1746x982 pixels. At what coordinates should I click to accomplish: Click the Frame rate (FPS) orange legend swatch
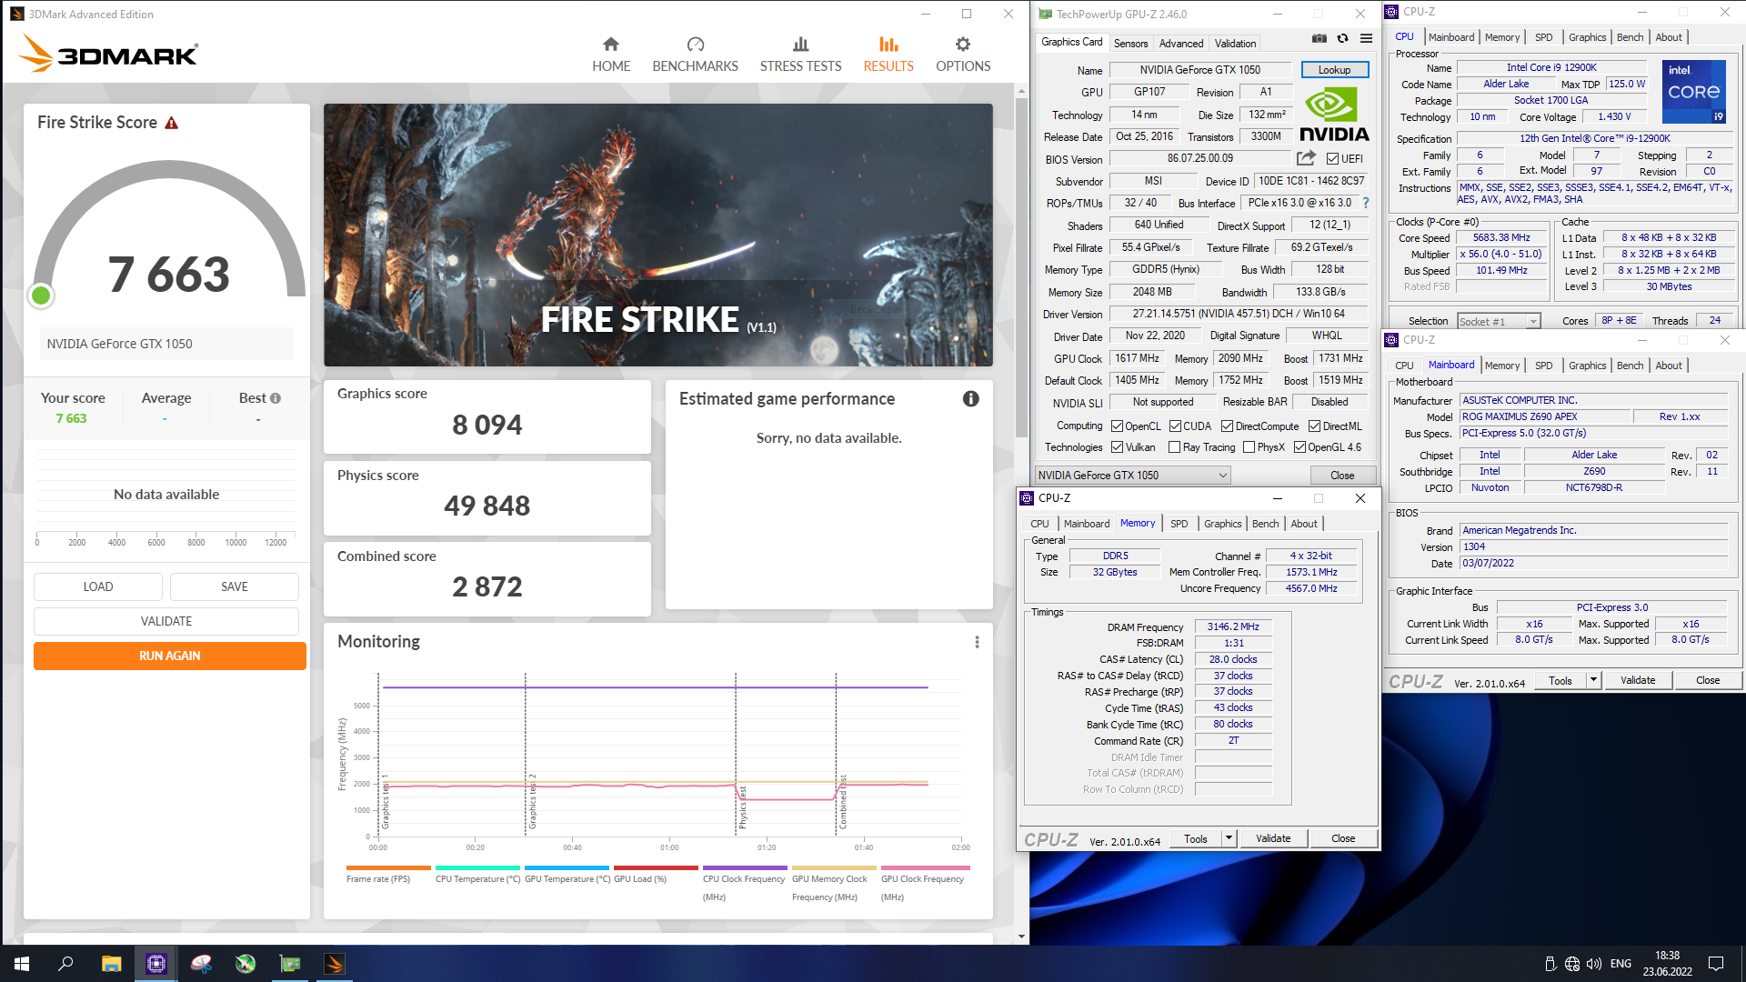coord(388,867)
